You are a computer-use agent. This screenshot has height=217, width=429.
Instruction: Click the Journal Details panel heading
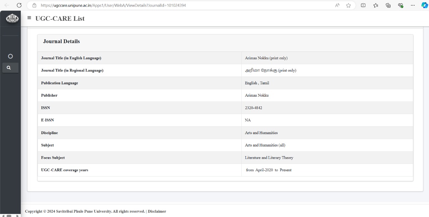[x=61, y=41]
